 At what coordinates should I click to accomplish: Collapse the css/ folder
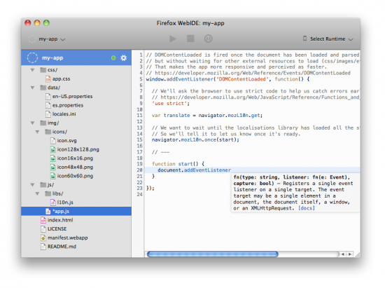click(32, 70)
